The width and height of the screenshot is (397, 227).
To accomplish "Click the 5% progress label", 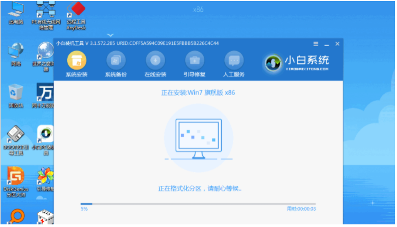I will pyautogui.click(x=84, y=209).
